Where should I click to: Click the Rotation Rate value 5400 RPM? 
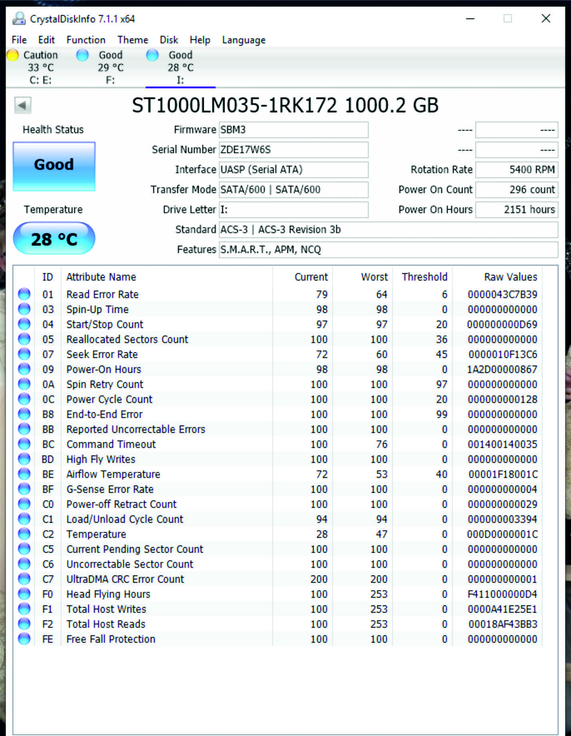click(517, 170)
